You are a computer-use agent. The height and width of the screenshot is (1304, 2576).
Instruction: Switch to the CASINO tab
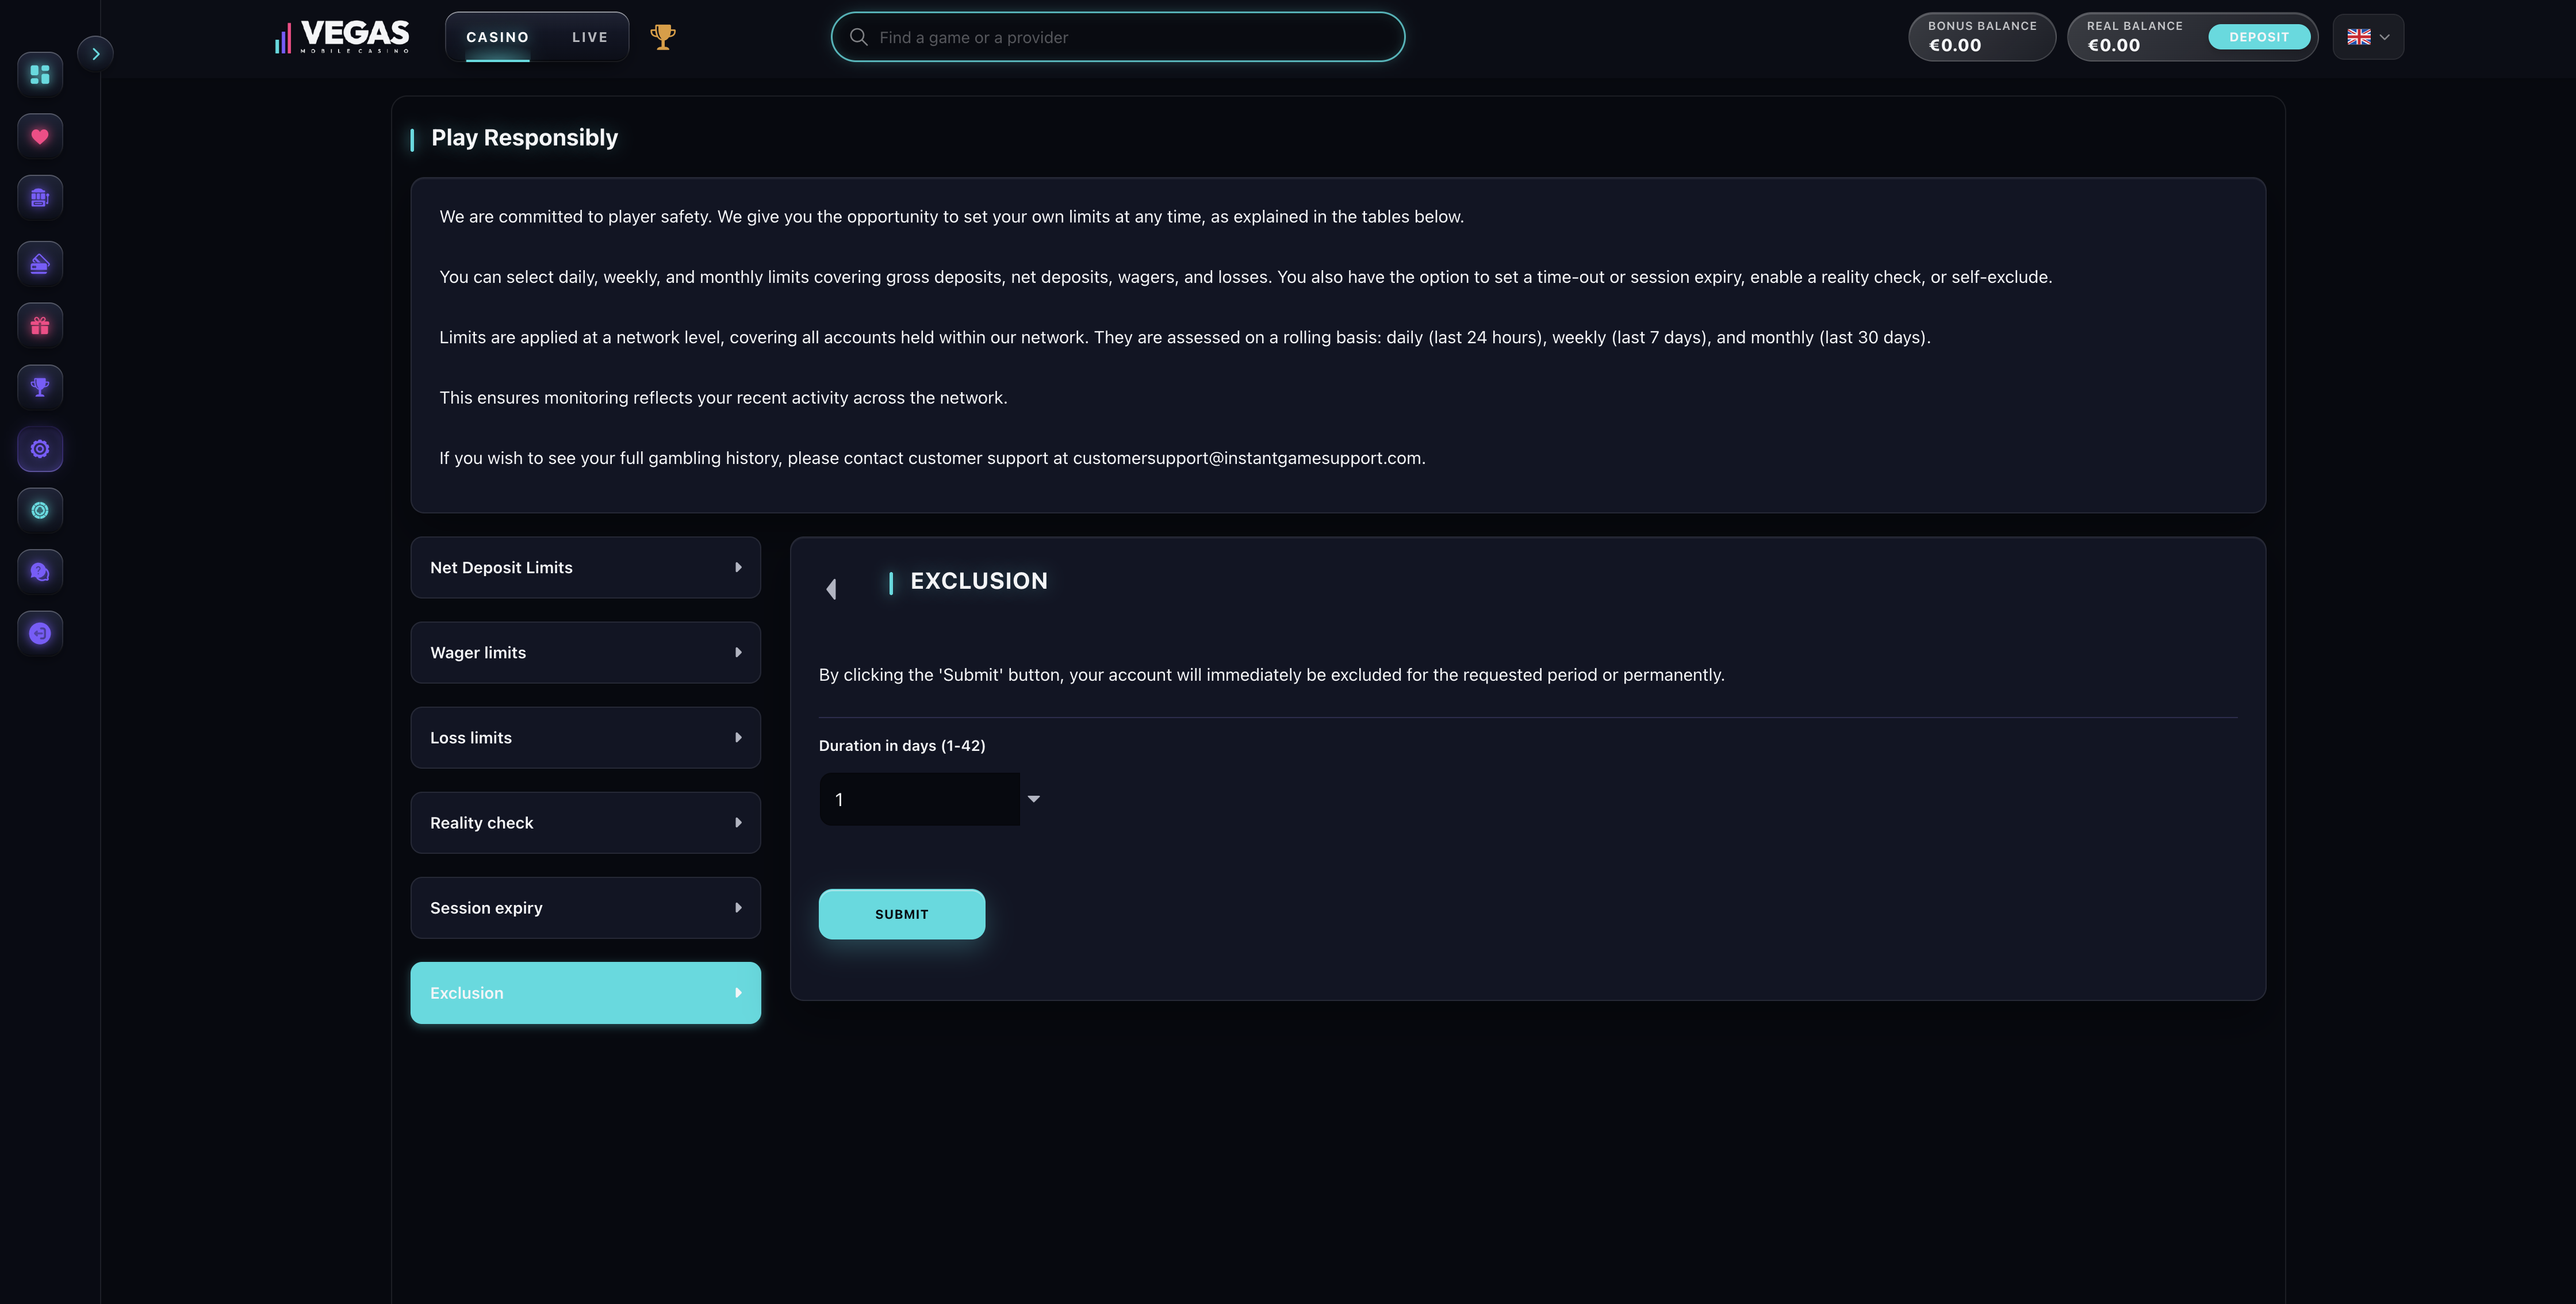point(497,37)
